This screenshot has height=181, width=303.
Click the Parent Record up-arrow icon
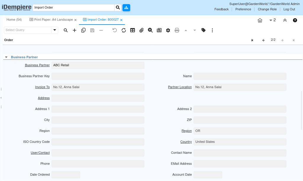(x=186, y=30)
